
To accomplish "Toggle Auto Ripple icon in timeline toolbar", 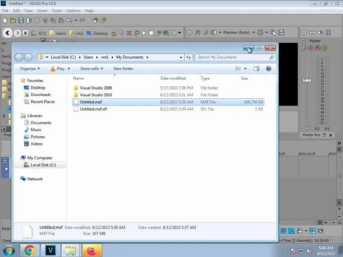I will click(x=299, y=231).
